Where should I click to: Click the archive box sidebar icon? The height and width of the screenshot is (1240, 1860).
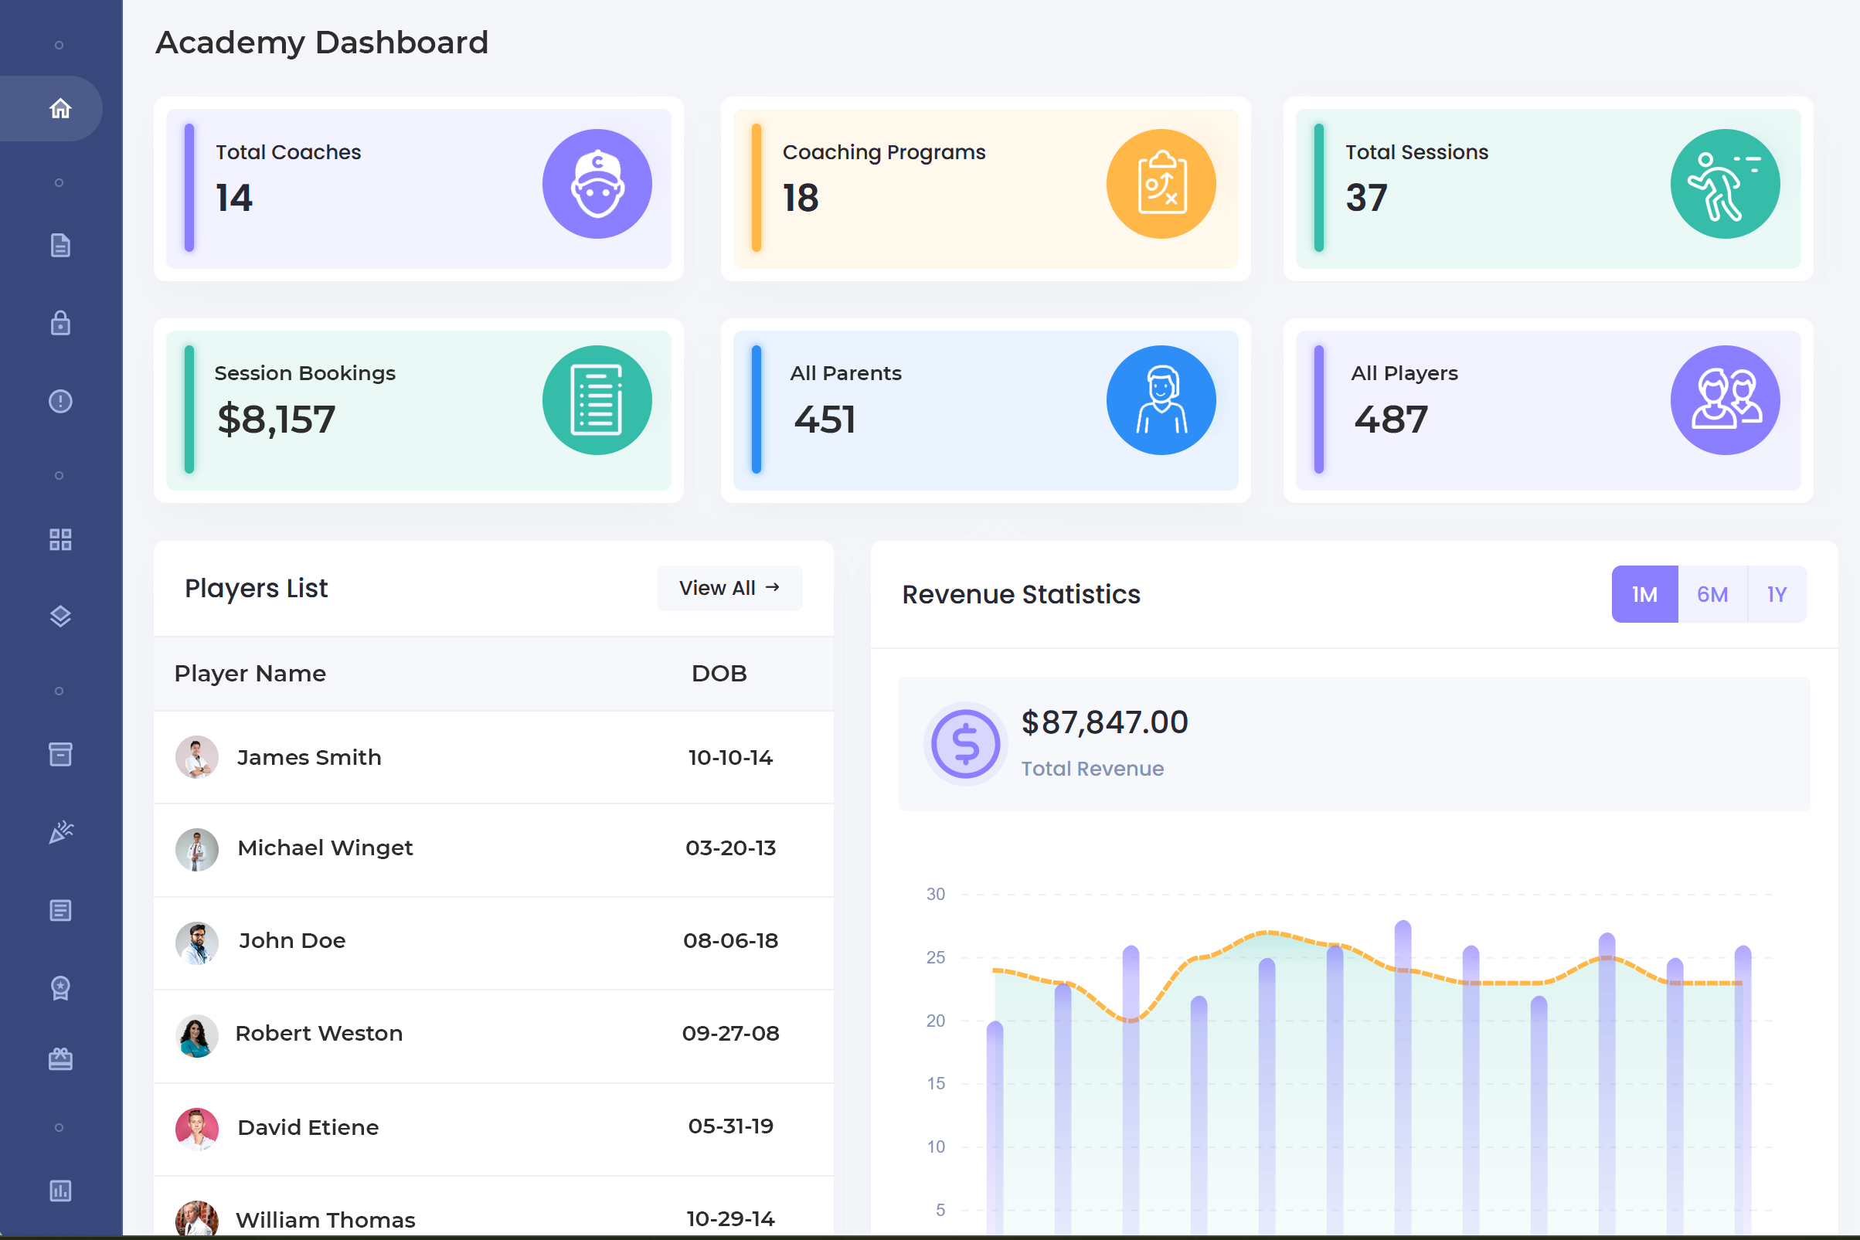click(x=61, y=755)
